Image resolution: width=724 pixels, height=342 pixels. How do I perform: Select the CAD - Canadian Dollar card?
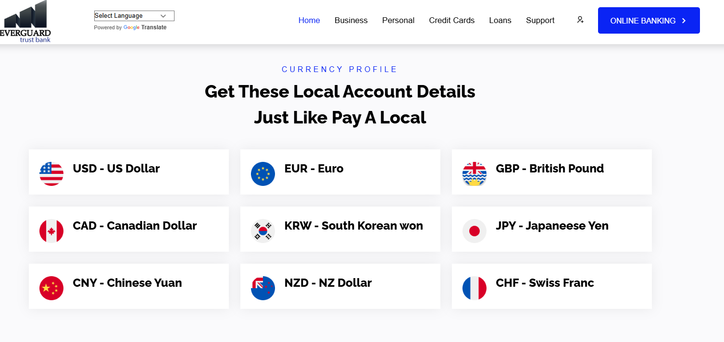coord(129,229)
